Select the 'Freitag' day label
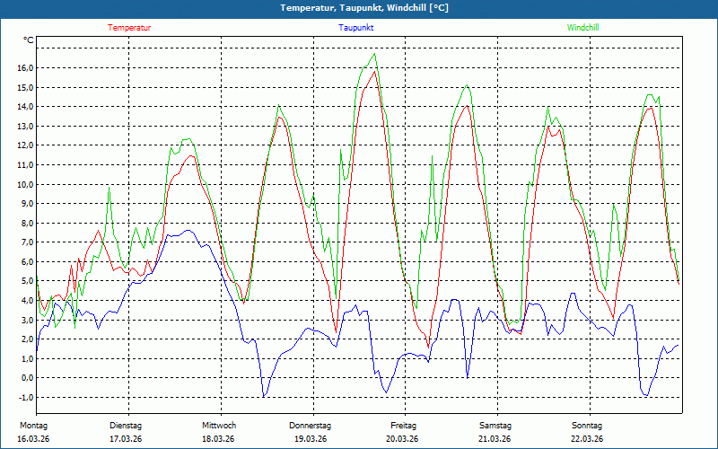The height and width of the screenshot is (449, 718). [x=403, y=425]
